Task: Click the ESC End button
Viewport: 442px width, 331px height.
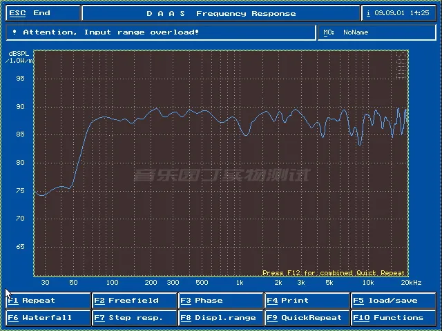Action: pos(43,13)
